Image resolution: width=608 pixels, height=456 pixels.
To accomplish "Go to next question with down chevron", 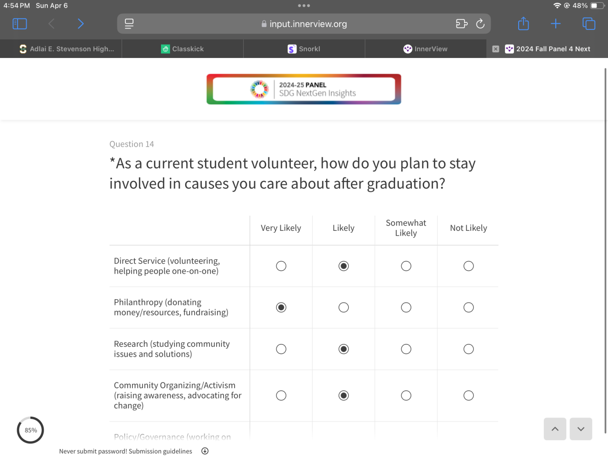I will pyautogui.click(x=581, y=429).
